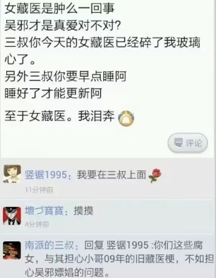Click post line 女藏医是肿么一回事
216x278 pixels.
click(x=59, y=9)
